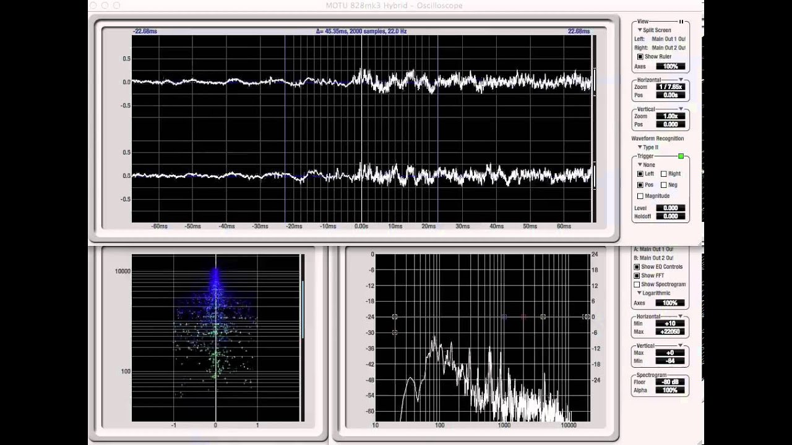Enable the Right trigger channel checkbox

coord(664,174)
